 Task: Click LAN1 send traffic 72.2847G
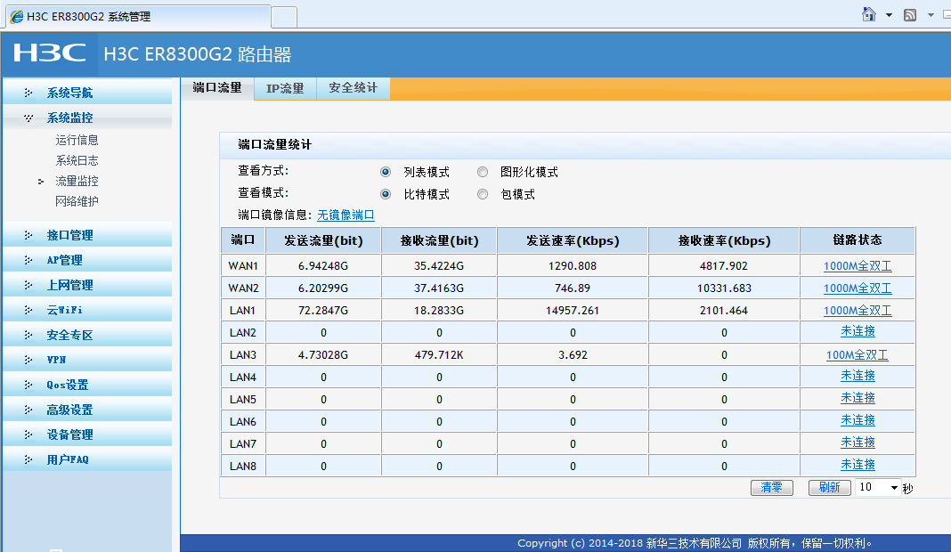point(323,310)
